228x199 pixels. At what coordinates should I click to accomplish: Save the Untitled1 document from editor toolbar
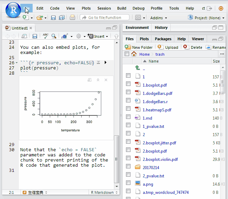pyautogui.click(x=35, y=36)
